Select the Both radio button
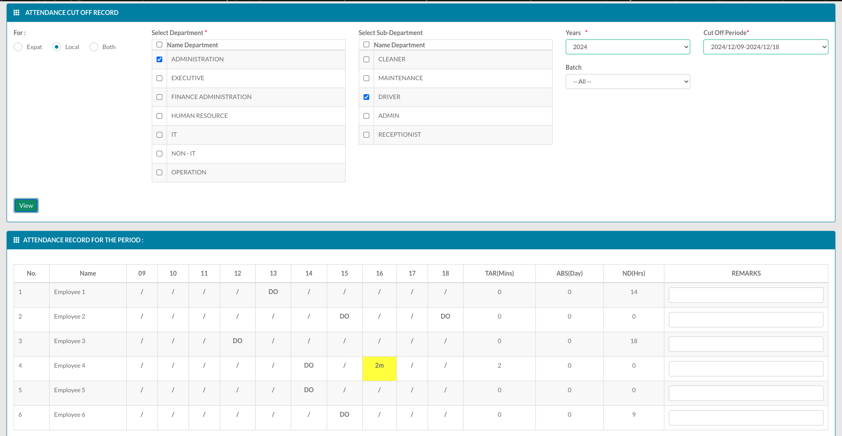 point(94,47)
